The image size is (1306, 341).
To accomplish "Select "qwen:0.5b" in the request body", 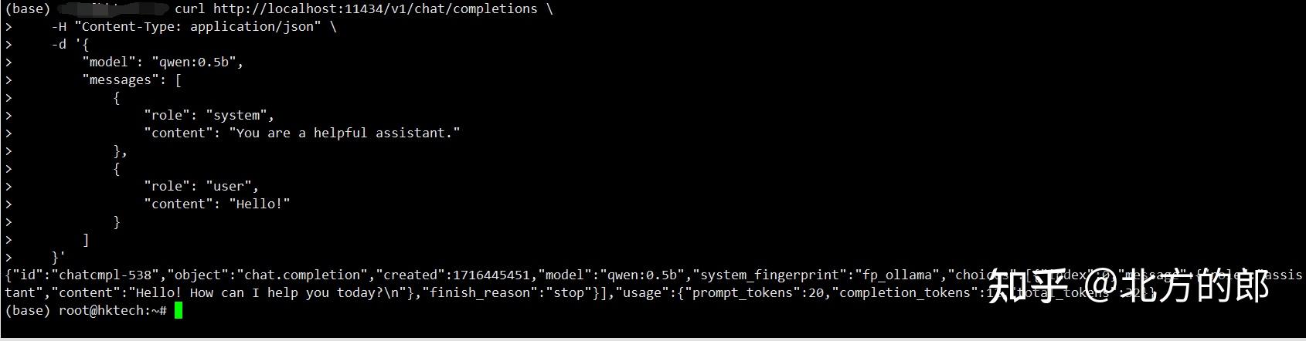I will [197, 62].
